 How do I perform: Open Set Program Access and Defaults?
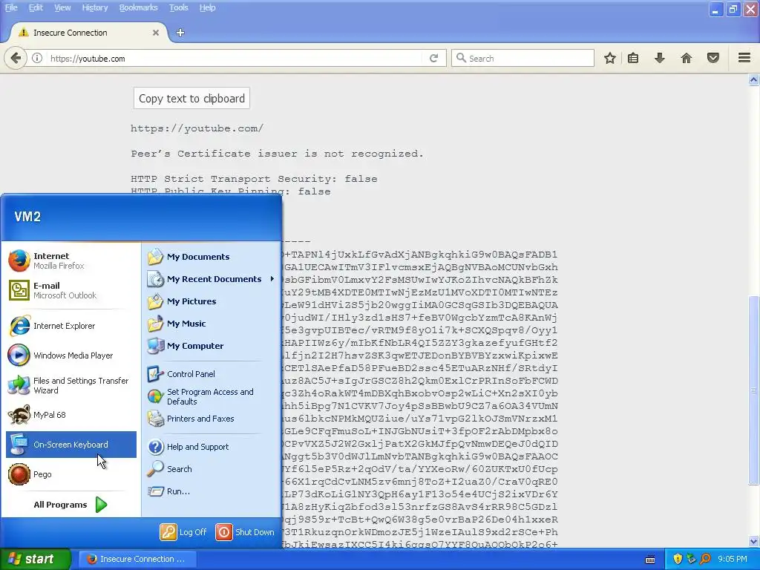[211, 396]
